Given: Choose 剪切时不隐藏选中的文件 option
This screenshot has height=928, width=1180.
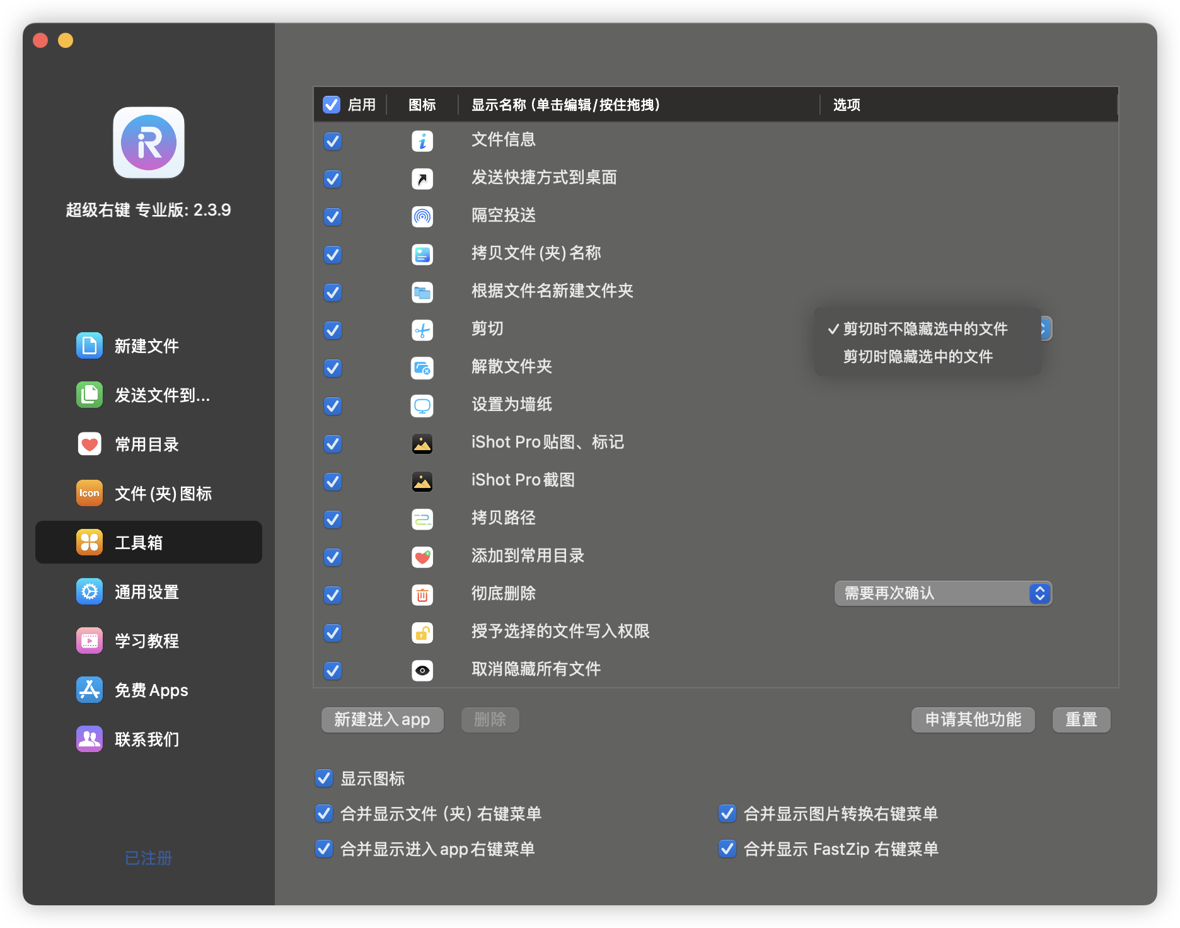Looking at the screenshot, I should click(x=925, y=329).
